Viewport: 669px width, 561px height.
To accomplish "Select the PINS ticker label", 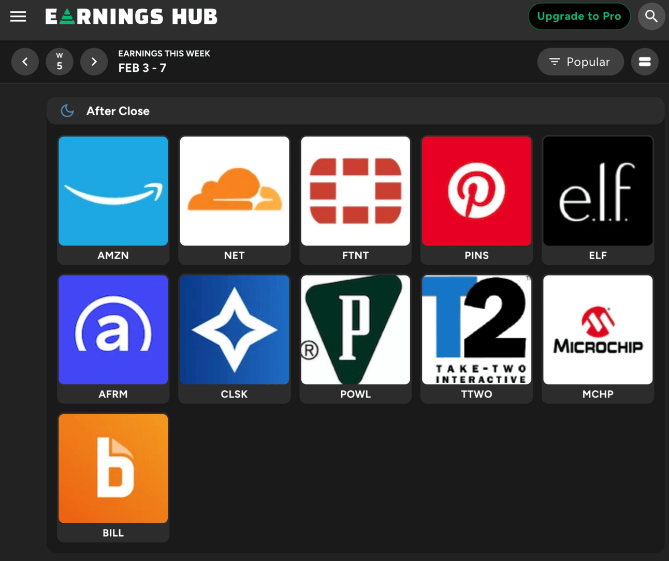I will point(477,255).
